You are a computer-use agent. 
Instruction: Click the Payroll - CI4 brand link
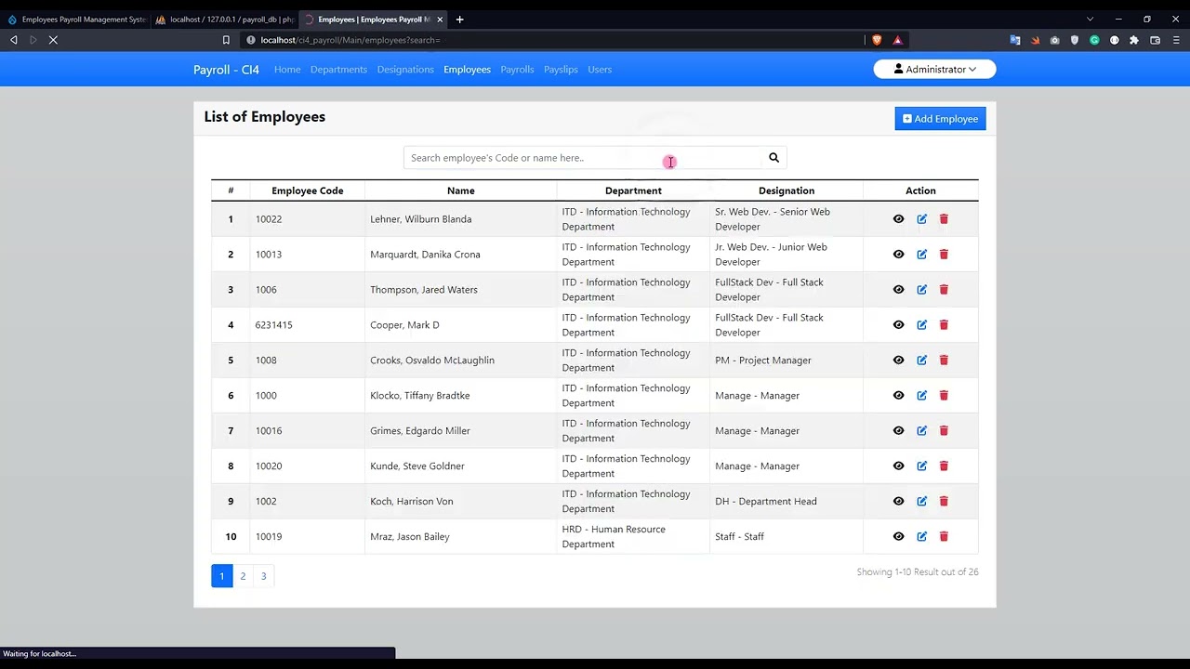coord(226,70)
